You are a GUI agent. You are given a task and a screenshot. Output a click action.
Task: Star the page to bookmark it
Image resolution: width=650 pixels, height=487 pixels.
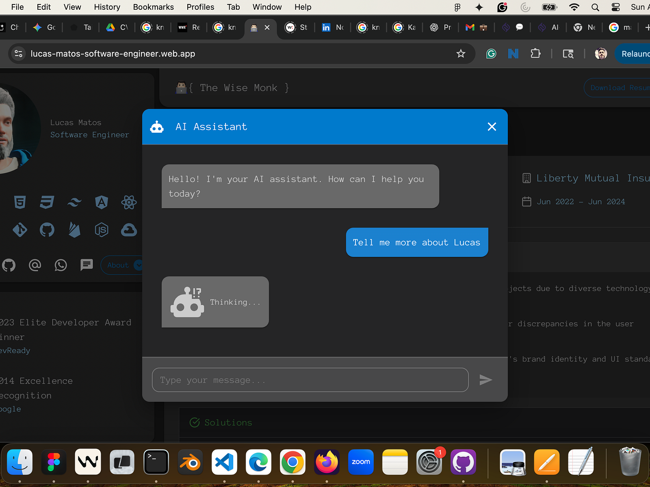click(x=461, y=53)
